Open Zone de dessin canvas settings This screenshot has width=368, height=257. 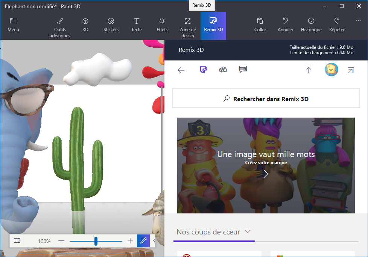187,27
